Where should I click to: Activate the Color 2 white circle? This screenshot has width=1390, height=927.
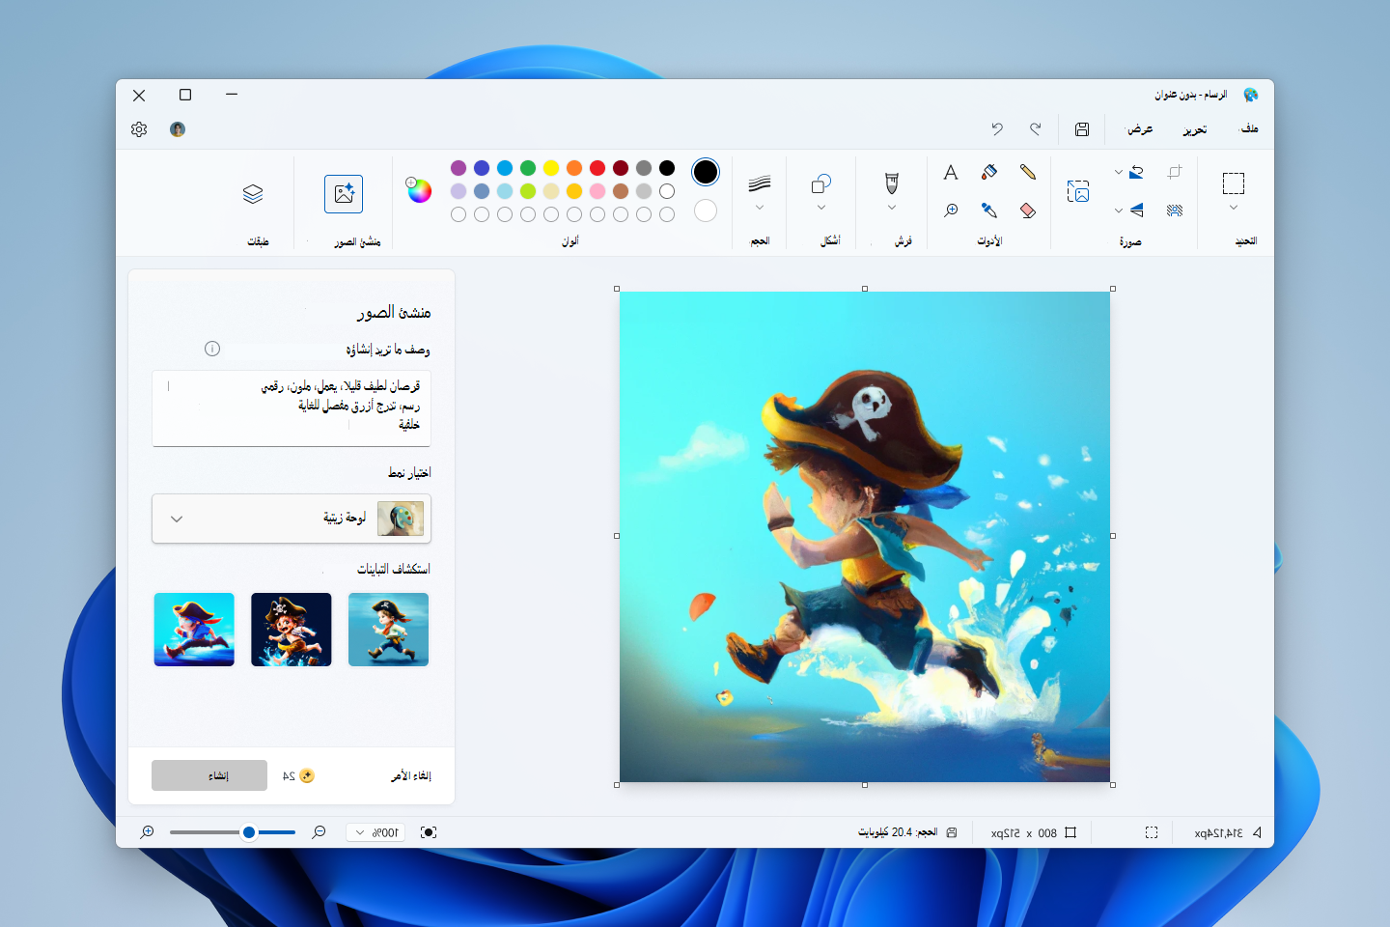coord(706,211)
